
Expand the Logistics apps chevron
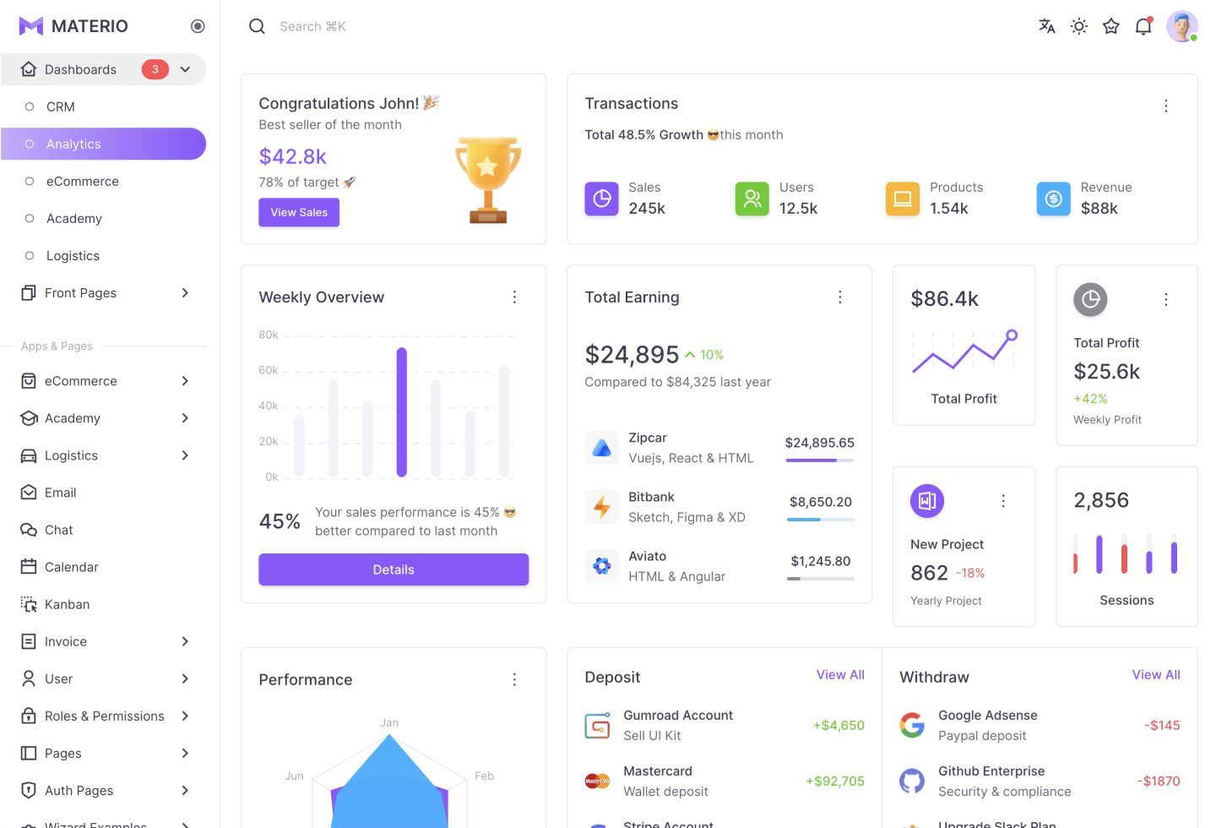coord(185,455)
